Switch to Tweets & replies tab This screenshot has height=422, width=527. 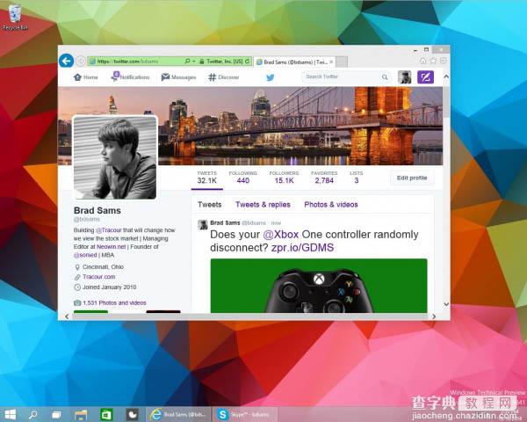coord(263,205)
